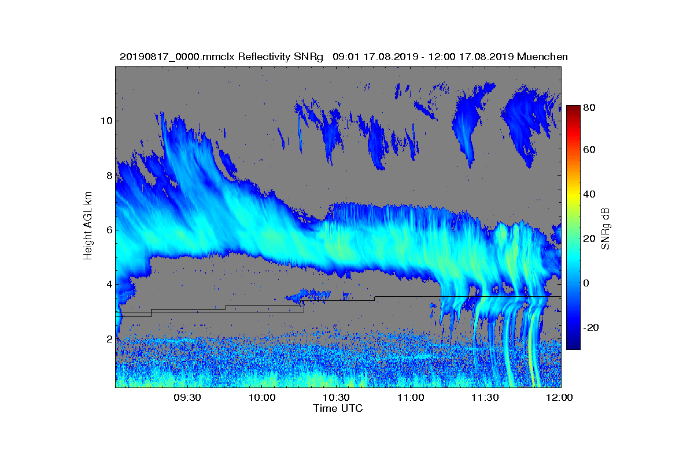The image size is (694, 462).
Task: Click the height tick label 4
Action: [109, 284]
